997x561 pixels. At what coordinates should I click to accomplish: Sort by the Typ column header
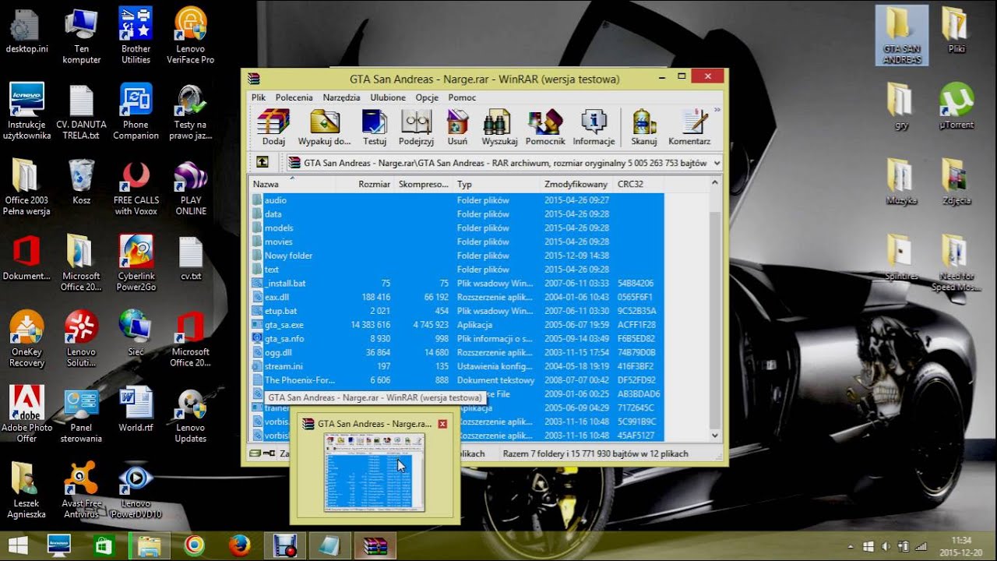497,184
